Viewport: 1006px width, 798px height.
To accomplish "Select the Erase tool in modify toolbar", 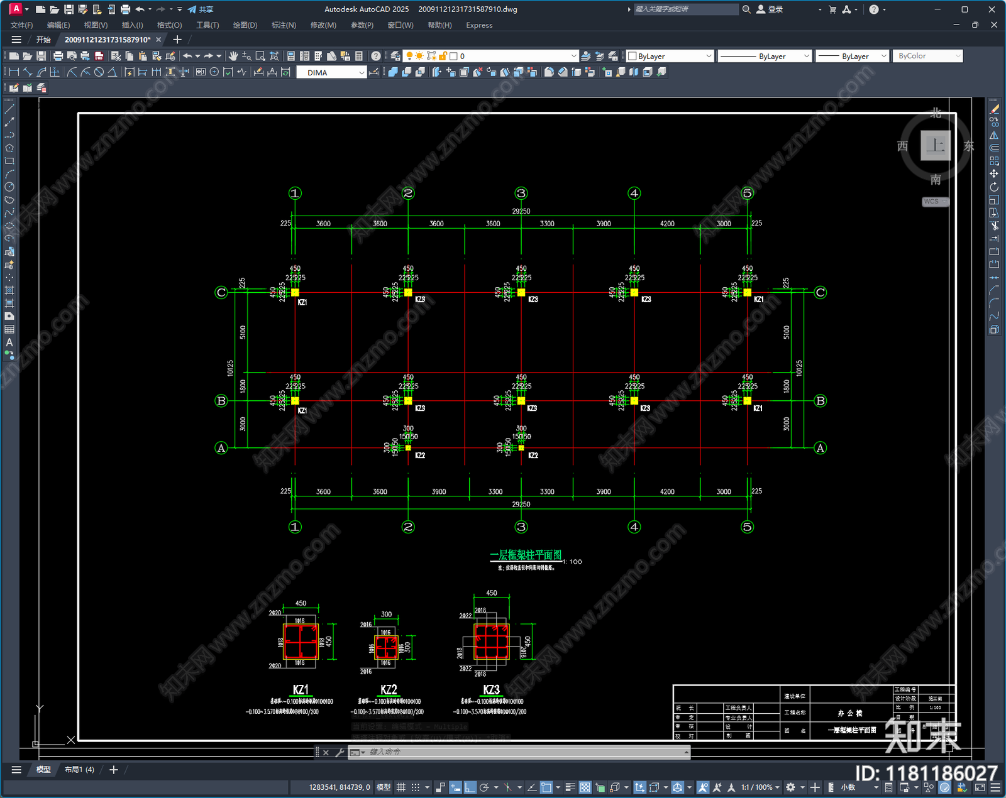I will tap(994, 109).
